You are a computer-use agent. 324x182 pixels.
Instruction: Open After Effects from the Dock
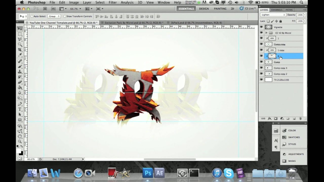coord(159,173)
